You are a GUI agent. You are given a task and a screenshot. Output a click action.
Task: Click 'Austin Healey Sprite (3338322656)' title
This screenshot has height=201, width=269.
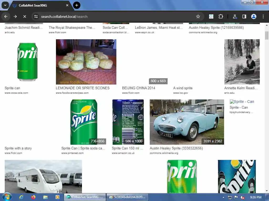point(176,148)
